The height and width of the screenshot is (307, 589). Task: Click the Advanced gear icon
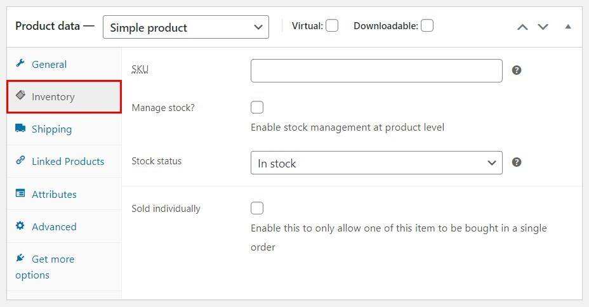[x=20, y=226]
